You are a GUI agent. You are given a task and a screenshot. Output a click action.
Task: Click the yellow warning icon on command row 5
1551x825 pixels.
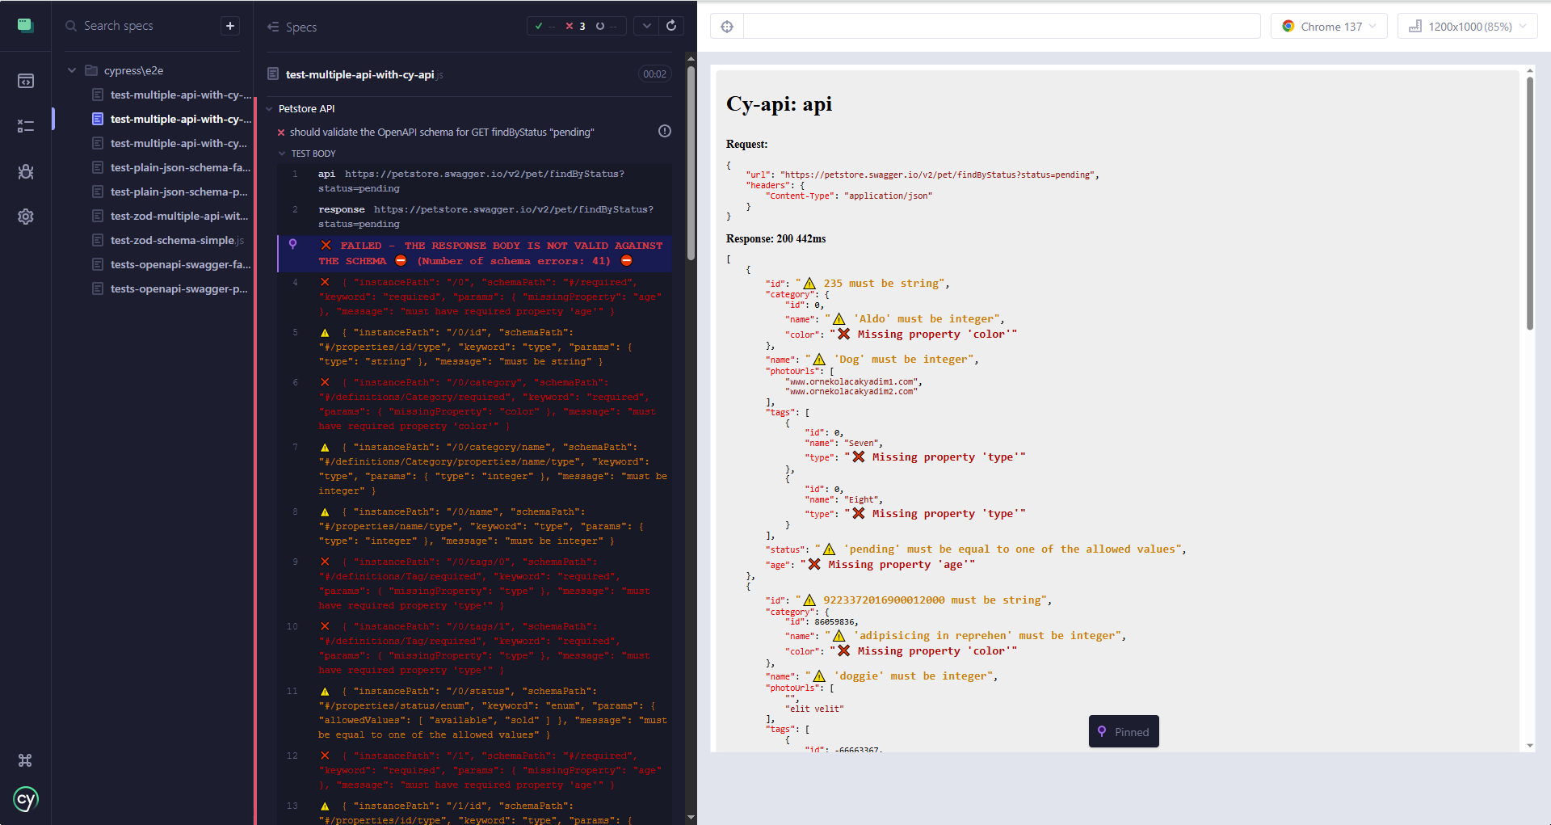325,333
